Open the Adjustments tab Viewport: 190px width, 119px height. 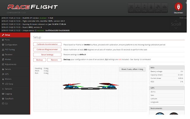pos(15,64)
